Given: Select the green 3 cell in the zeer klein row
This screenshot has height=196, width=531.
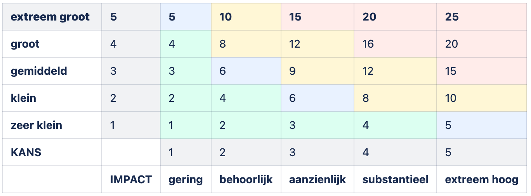Looking at the screenshot, I should [x=317, y=126].
